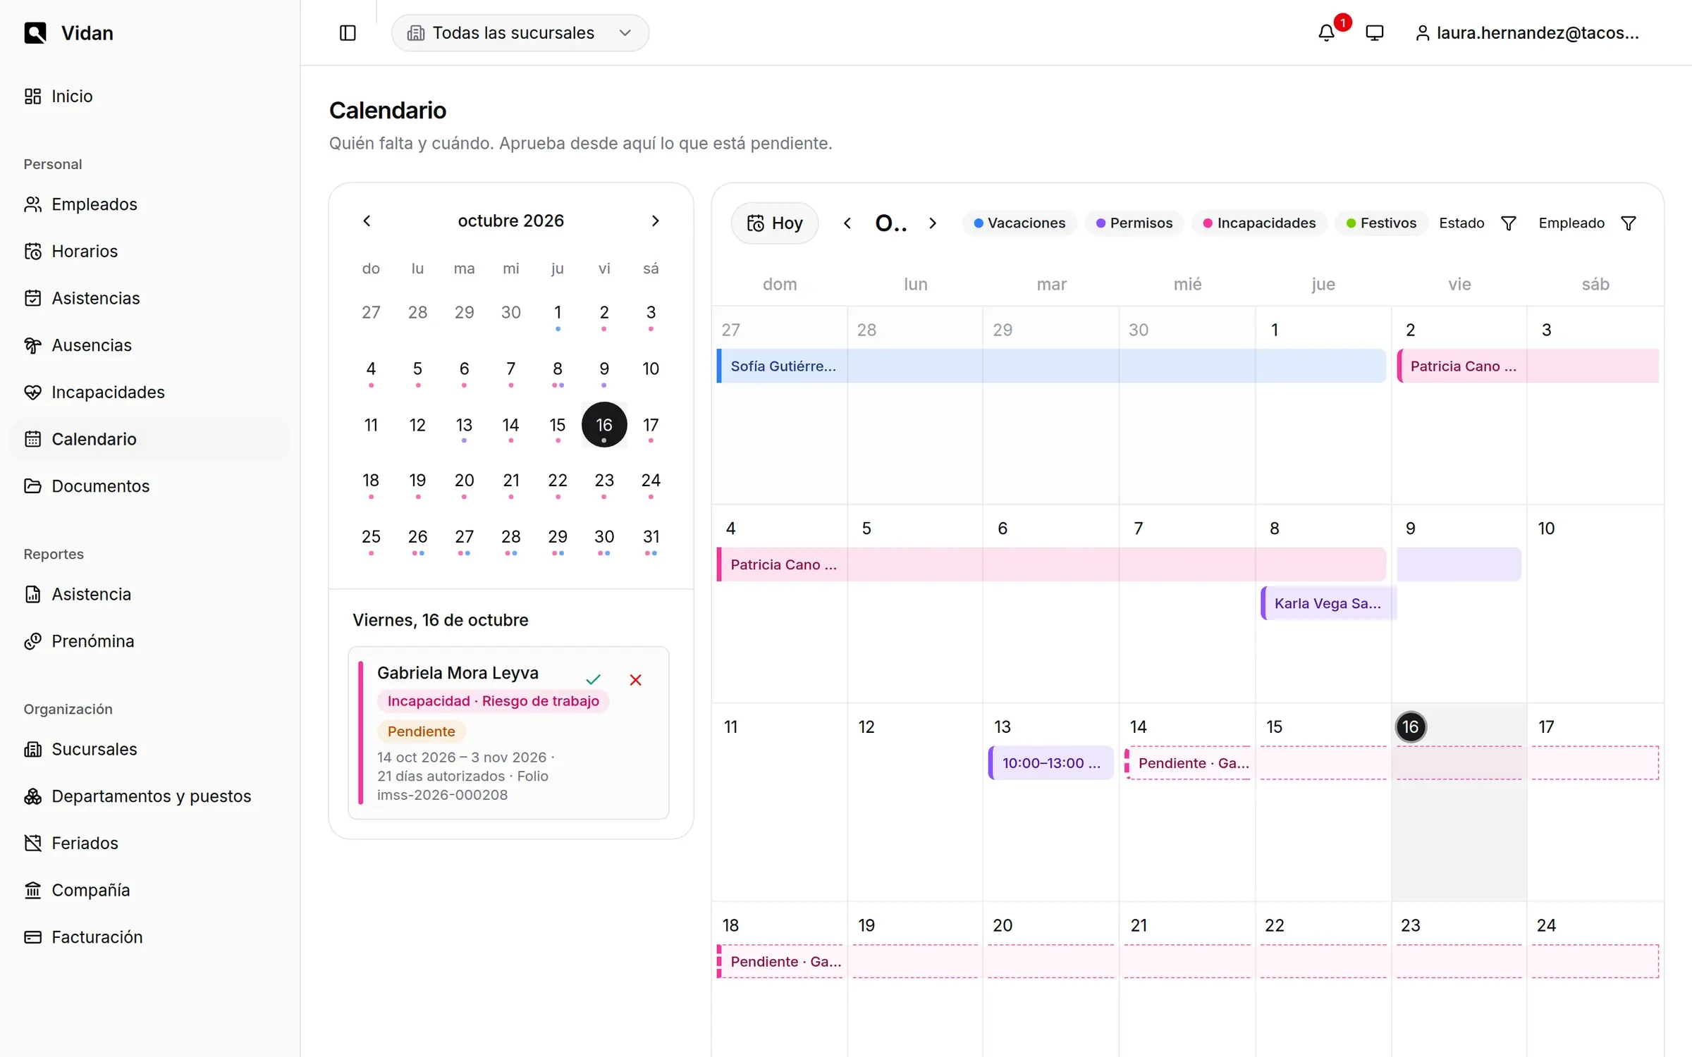This screenshot has height=1057, width=1692.
Task: Go to next month in mini calendar
Action: [x=655, y=221]
